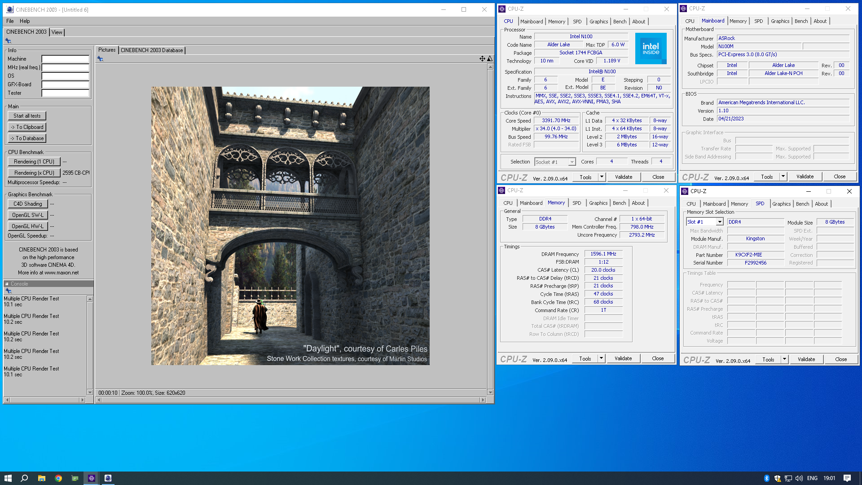Viewport: 862px width, 485px height.
Task: Click into the GFX-Board input field
Action: (66, 84)
